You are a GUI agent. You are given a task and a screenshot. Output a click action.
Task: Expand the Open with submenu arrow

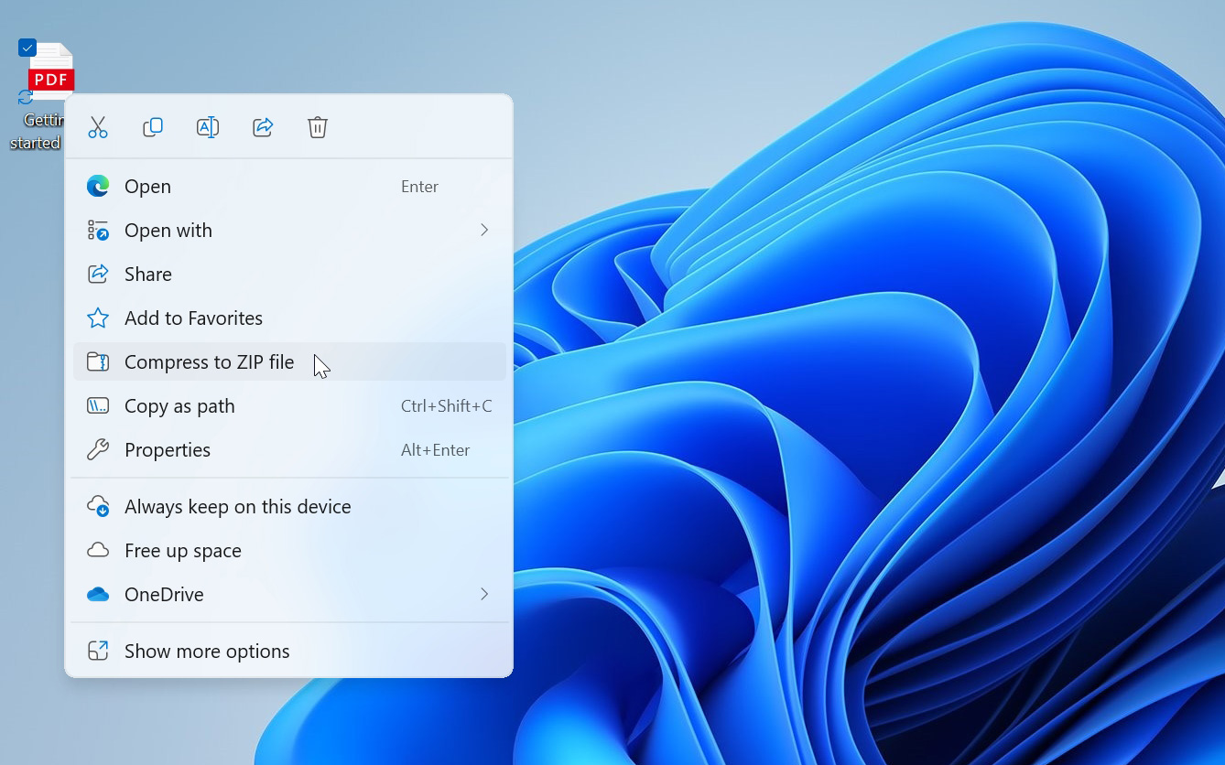pyautogui.click(x=484, y=231)
